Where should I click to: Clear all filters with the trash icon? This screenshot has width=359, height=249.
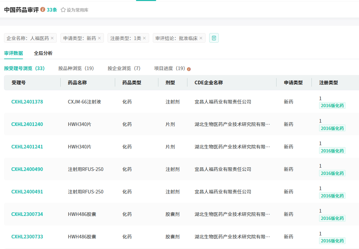[214, 38]
